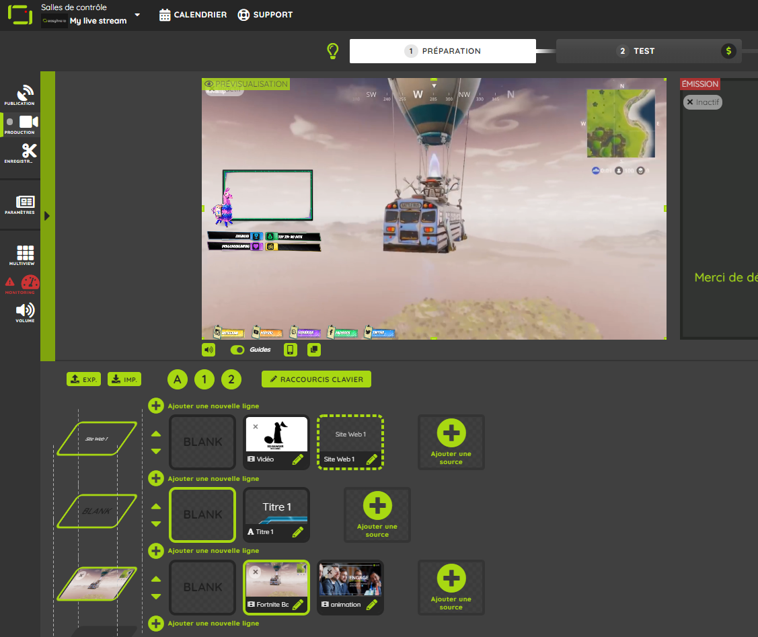Remove the Fortnite source with its X
This screenshot has width=758, height=637.
coord(256,572)
